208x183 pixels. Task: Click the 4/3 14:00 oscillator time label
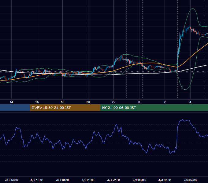[x=11, y=180]
